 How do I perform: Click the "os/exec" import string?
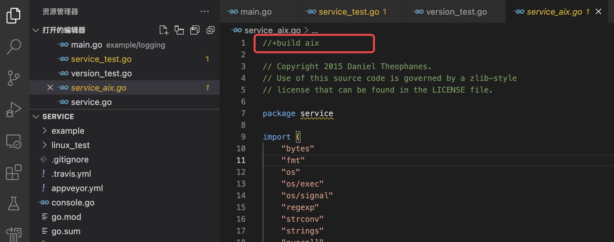coord(302,184)
